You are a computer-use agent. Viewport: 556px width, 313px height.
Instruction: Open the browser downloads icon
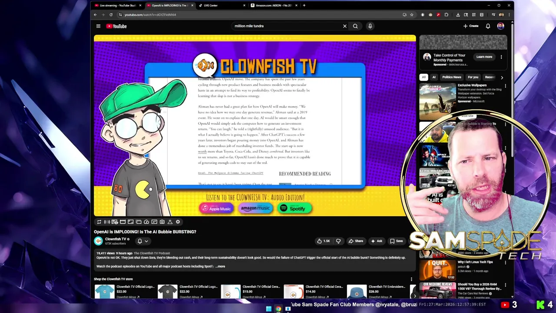pyautogui.click(x=458, y=15)
